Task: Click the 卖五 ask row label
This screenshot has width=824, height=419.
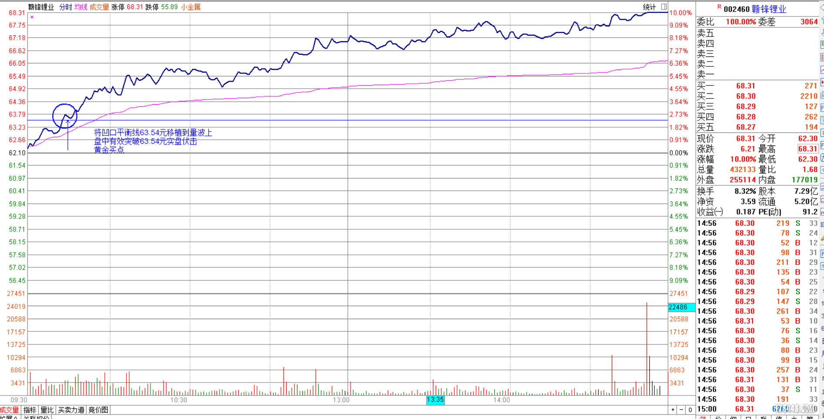Action: click(x=705, y=33)
